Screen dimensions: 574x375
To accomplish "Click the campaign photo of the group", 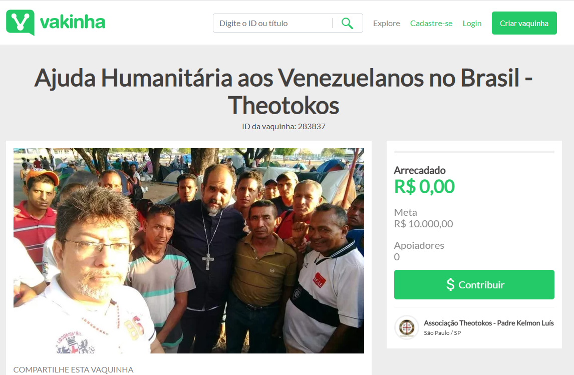I will coord(189,251).
